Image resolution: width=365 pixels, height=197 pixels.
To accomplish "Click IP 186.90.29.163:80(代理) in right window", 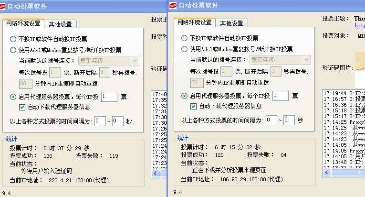I will pos(251,179).
